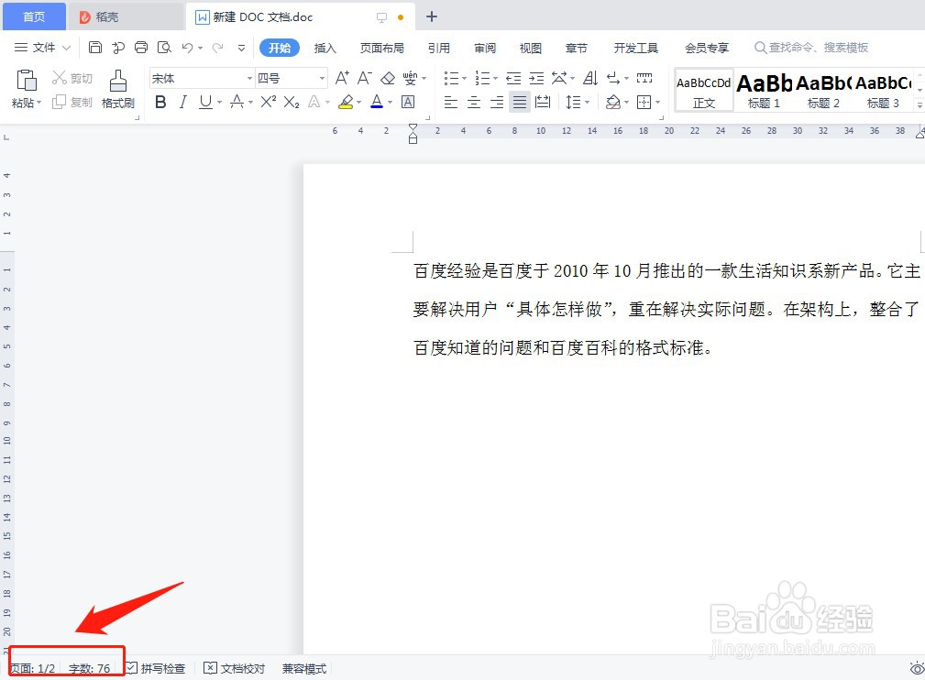Increase font size with A+ icon
Image resolution: width=925 pixels, height=680 pixels.
342,78
